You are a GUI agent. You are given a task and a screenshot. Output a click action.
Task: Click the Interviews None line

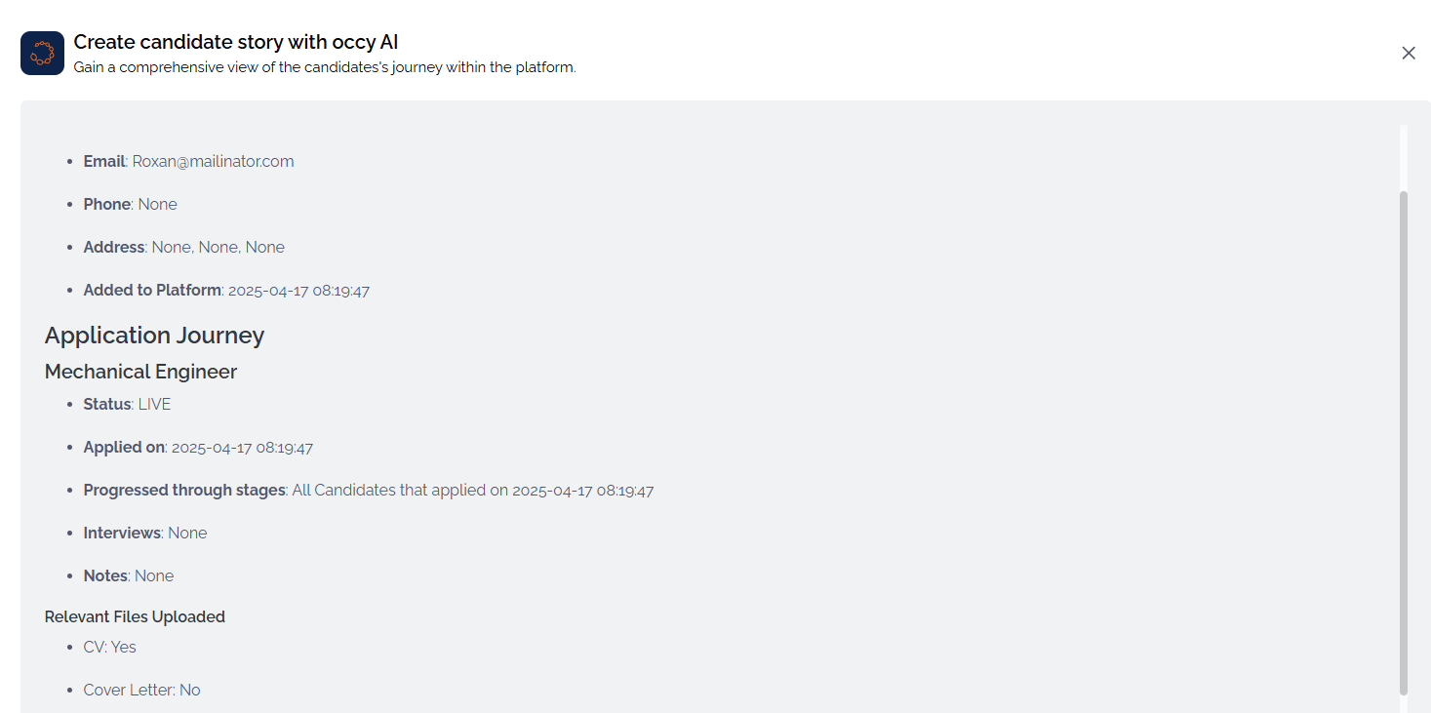(x=144, y=534)
